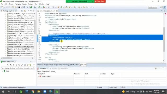This screenshot has height=94, width=167.
Task: Click the Windows Start button
Action: coord(3,92)
